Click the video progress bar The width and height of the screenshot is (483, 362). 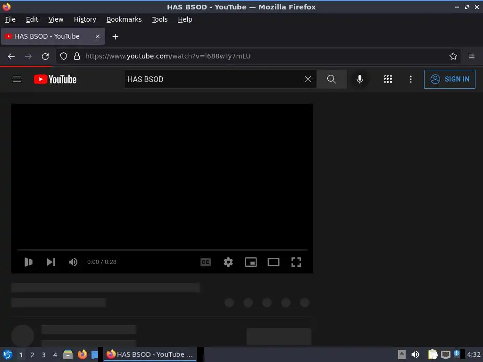click(162, 250)
